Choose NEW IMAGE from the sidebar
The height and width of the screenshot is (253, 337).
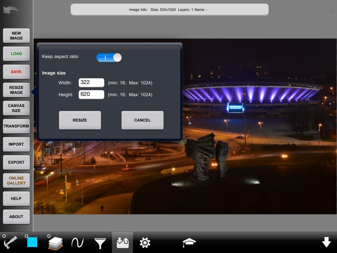tap(16, 36)
